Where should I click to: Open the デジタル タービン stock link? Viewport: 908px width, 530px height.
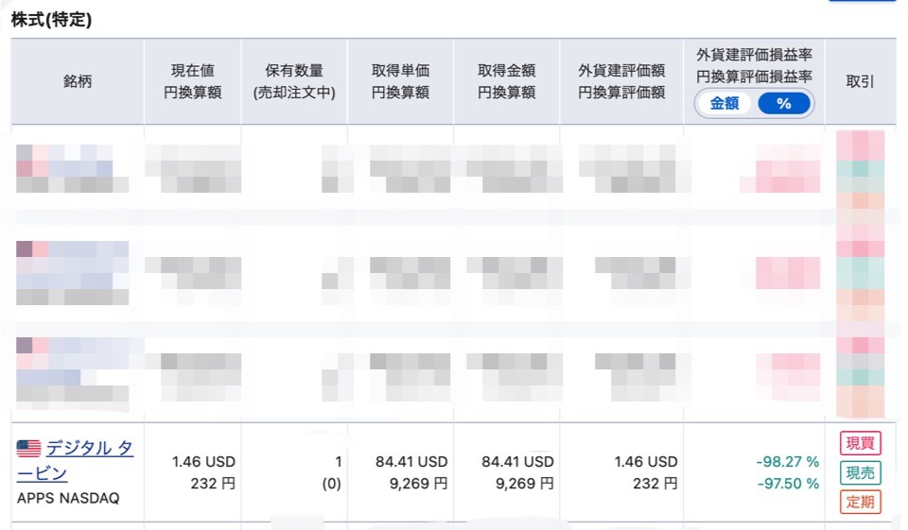(75, 461)
